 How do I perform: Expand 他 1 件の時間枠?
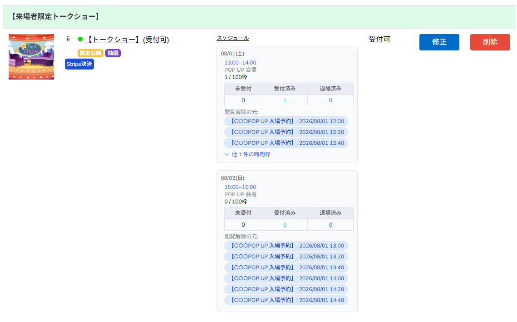coord(247,154)
